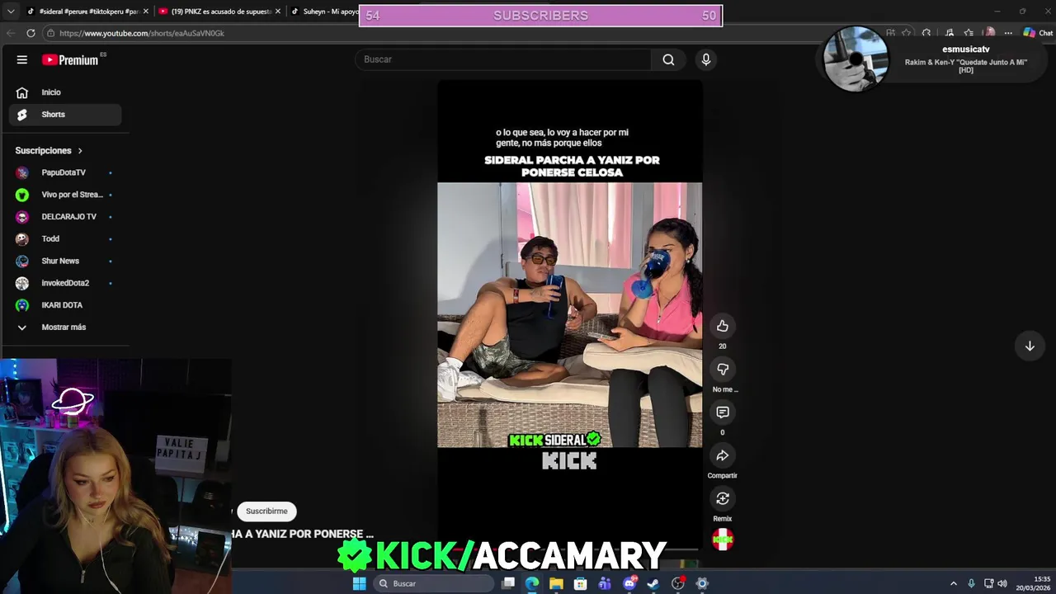1056x594 pixels.
Task: Open Vivo por el Stream channel subscription
Action: (65, 195)
